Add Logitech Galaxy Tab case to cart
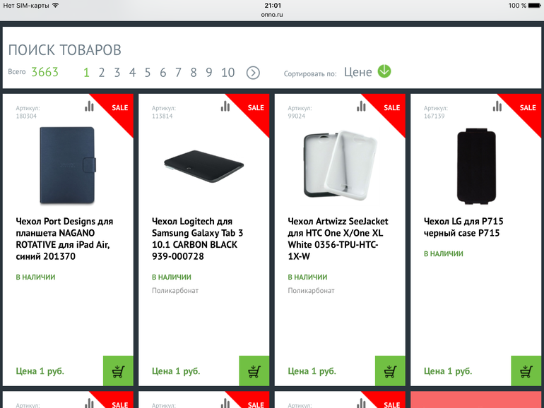 click(254, 371)
